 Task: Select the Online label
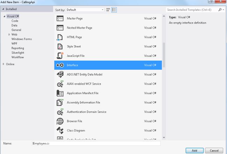coord(10,64)
